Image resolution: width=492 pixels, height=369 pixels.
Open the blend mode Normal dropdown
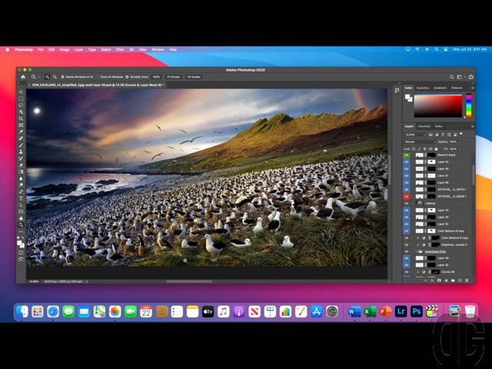(420, 141)
